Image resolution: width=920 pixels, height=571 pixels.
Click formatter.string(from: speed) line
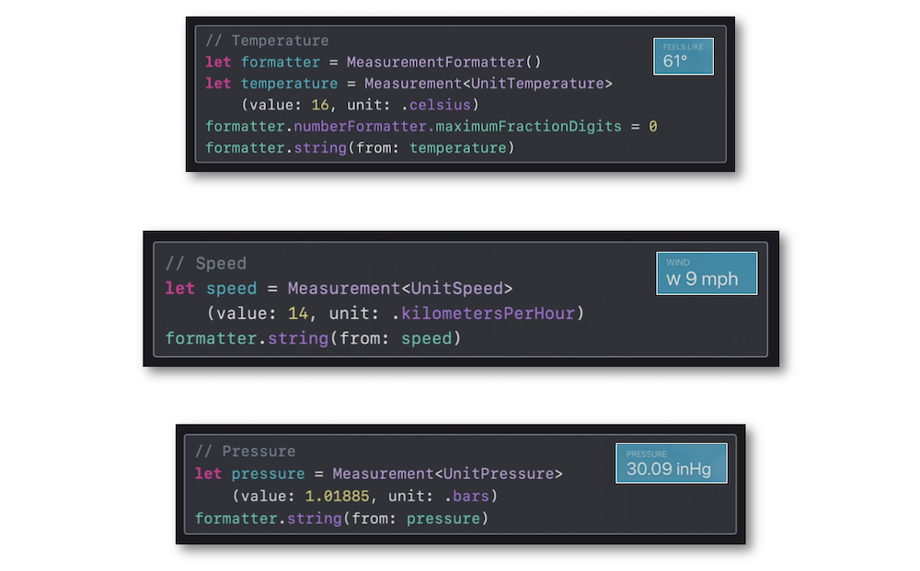point(314,339)
